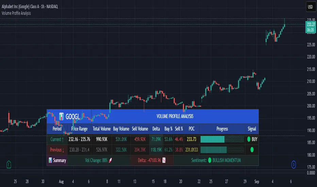Screen dimensions: 317x187
Task: Click the green signal dot in Previous row
Action: click(x=252, y=150)
